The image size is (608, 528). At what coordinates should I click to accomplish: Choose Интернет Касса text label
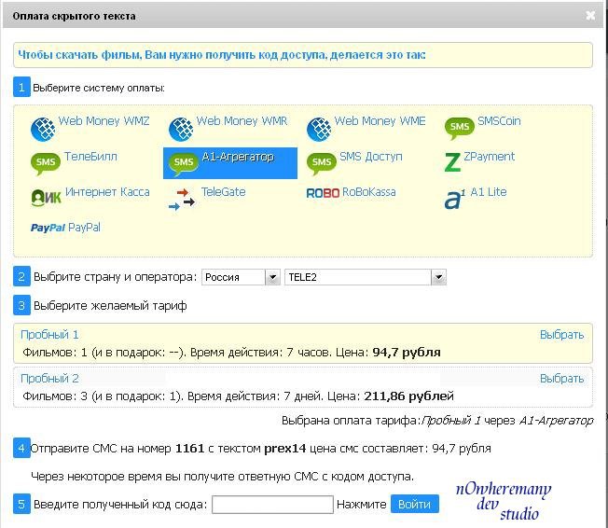coord(107,192)
